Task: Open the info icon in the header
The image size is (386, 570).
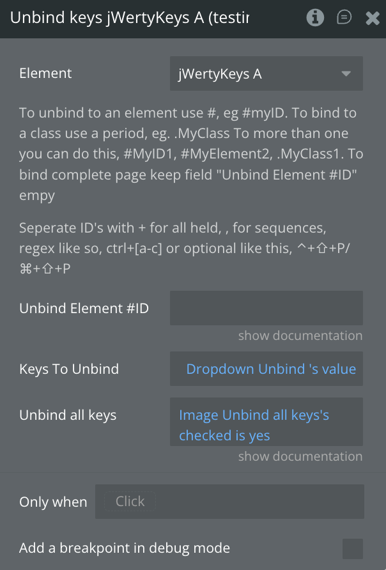Action: click(x=315, y=18)
